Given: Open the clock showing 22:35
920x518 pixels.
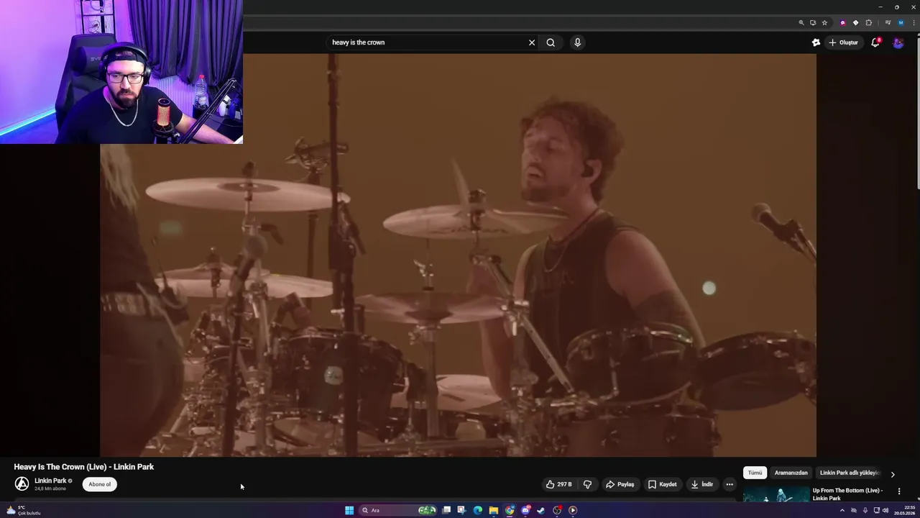Looking at the screenshot, I should click(904, 510).
